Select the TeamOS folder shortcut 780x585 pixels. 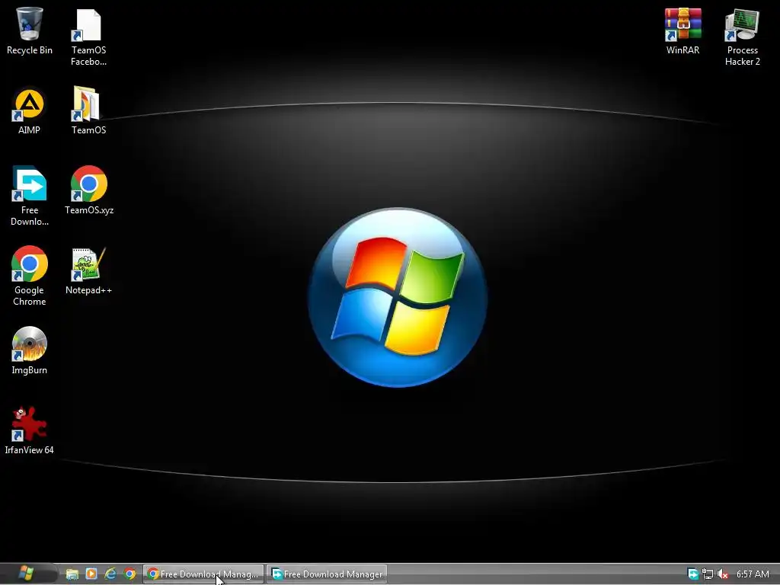click(x=88, y=110)
